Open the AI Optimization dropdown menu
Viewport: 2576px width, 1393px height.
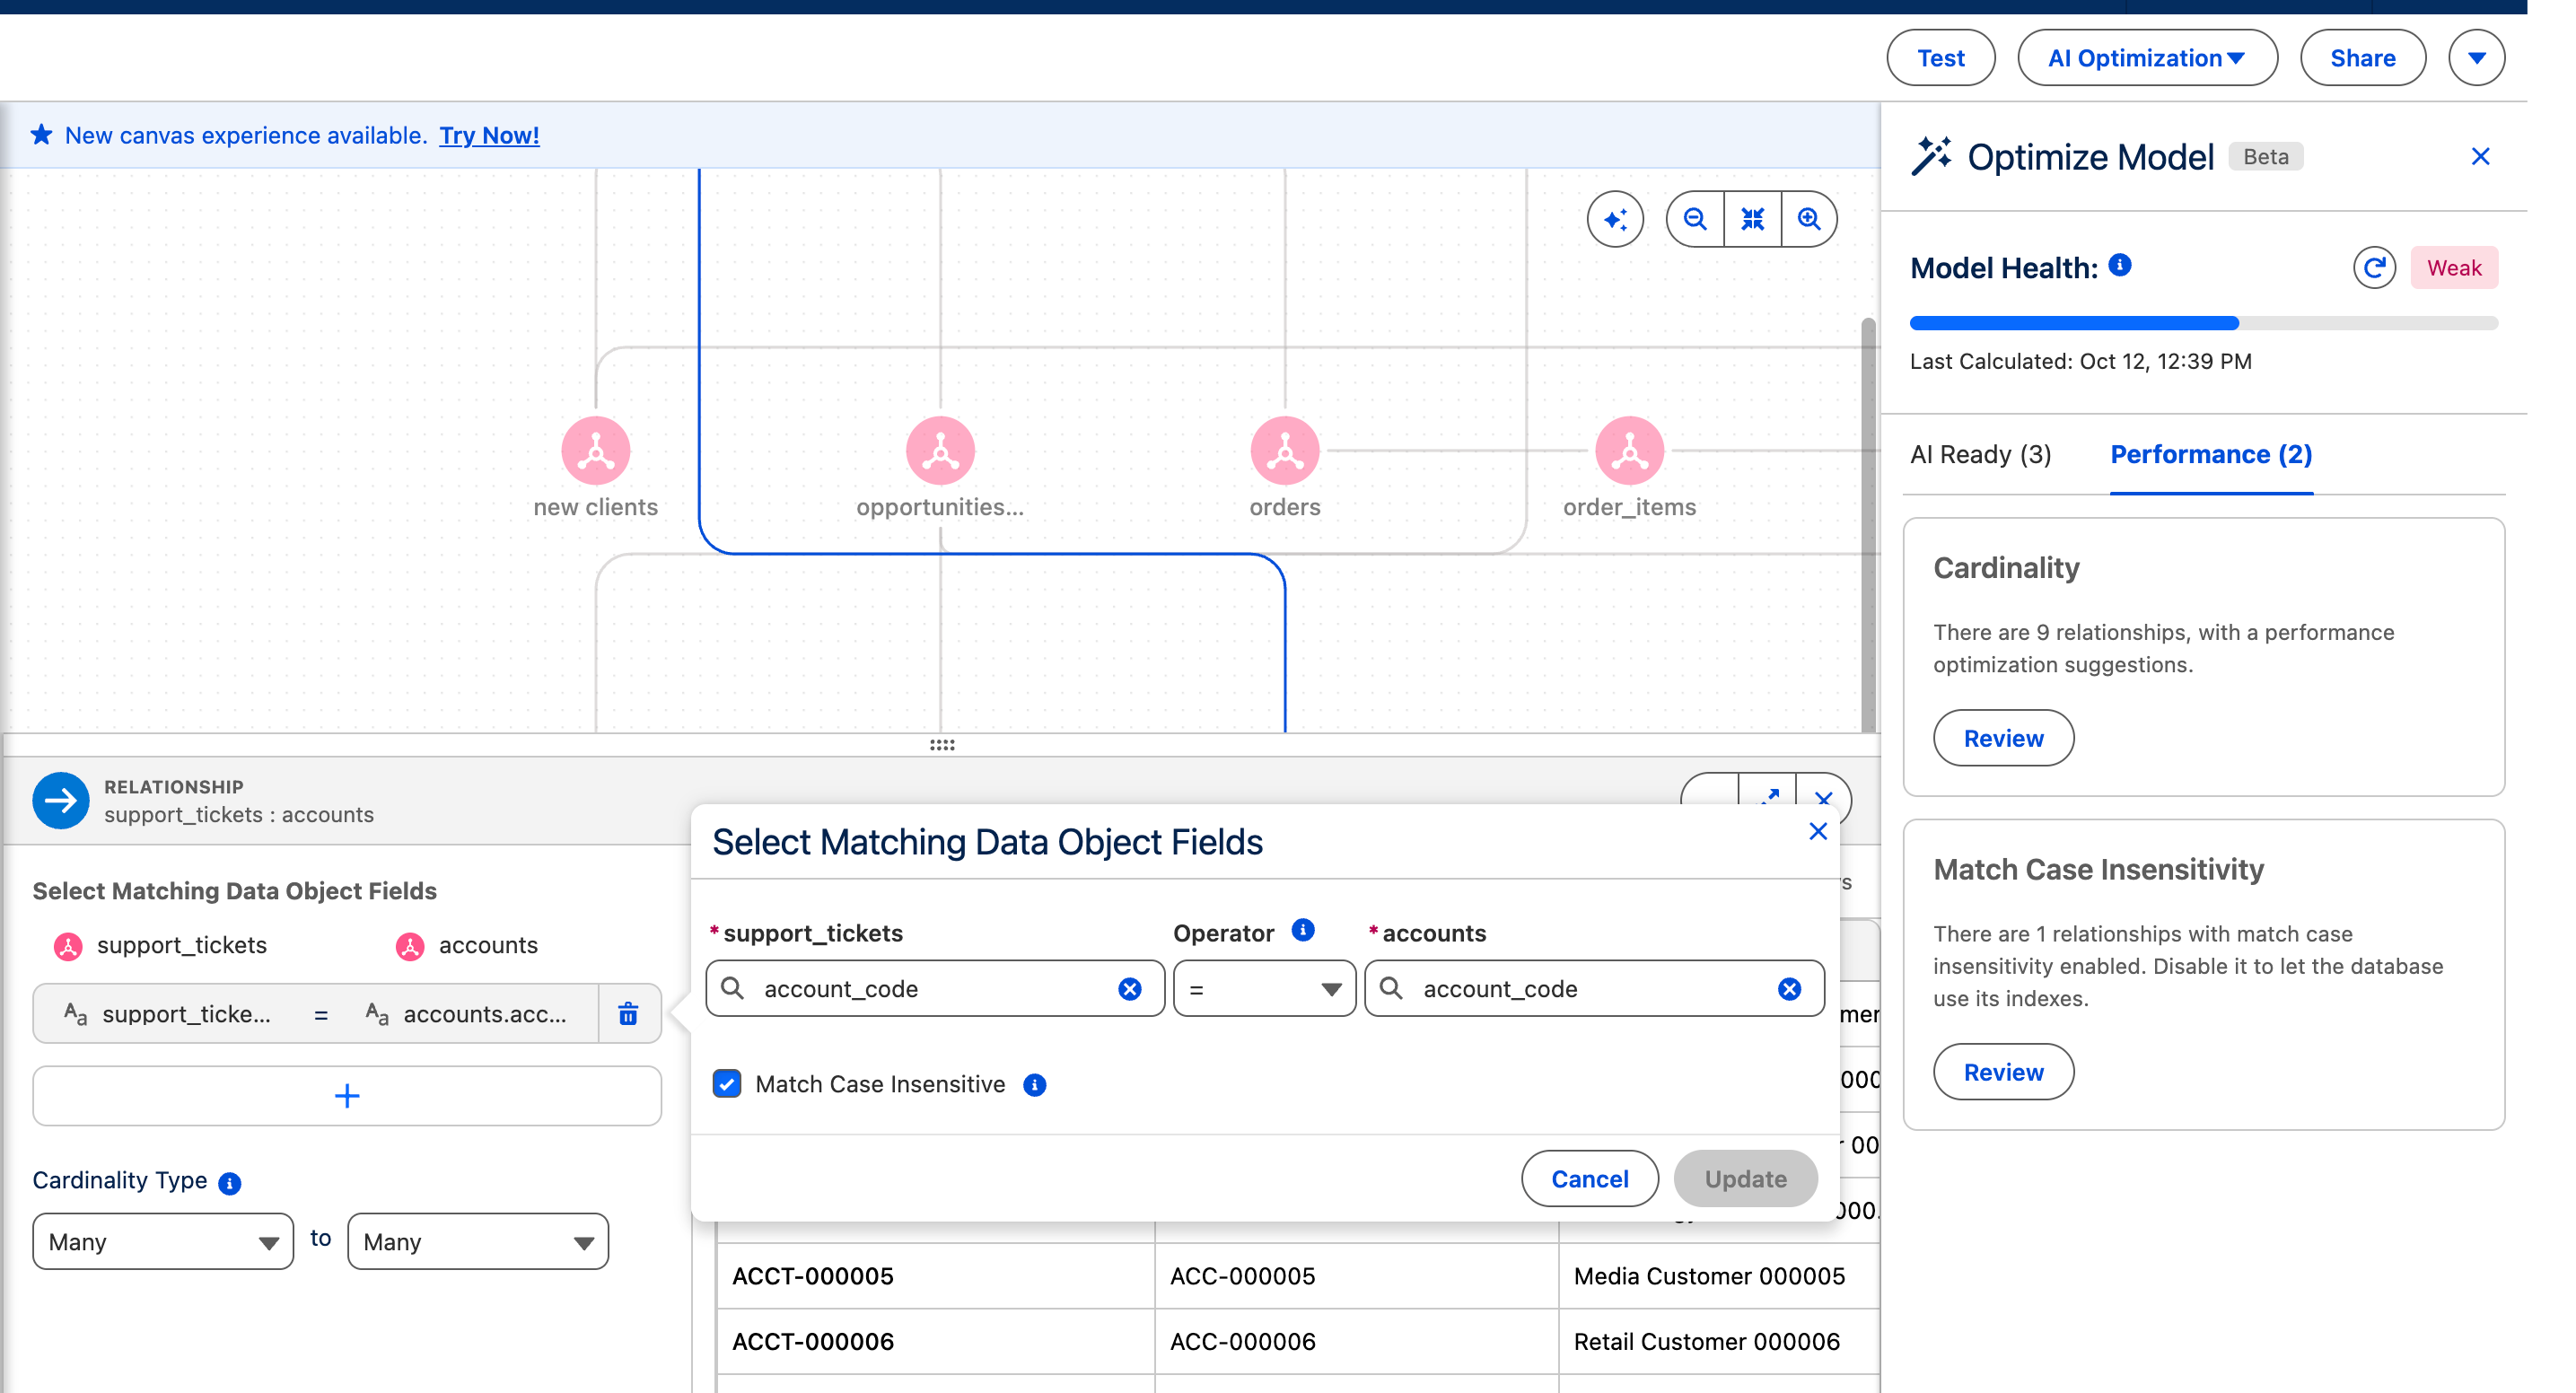(2147, 58)
